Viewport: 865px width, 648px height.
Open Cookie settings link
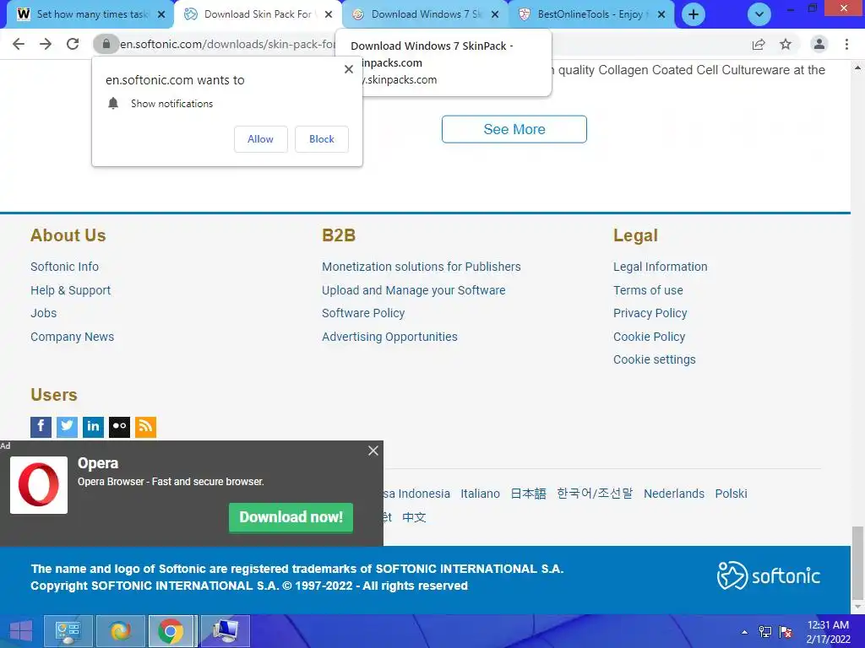coord(655,359)
